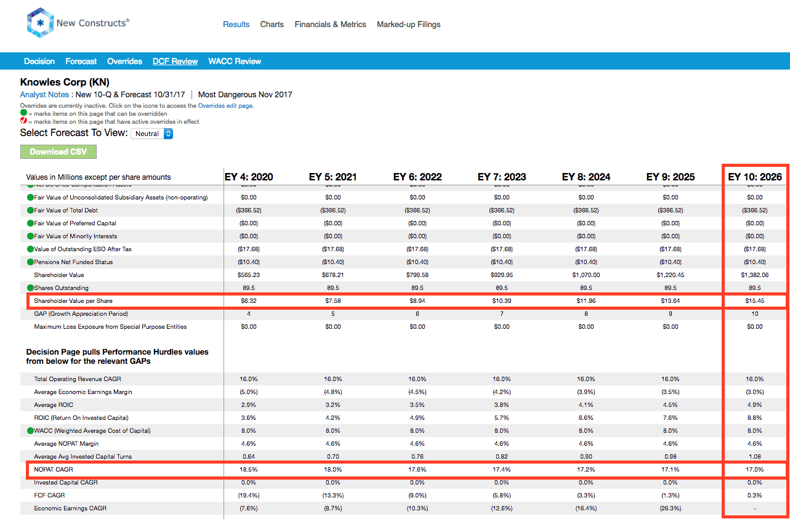Click the EY 7: 2023 column header
The image size is (790, 519).
(x=502, y=177)
